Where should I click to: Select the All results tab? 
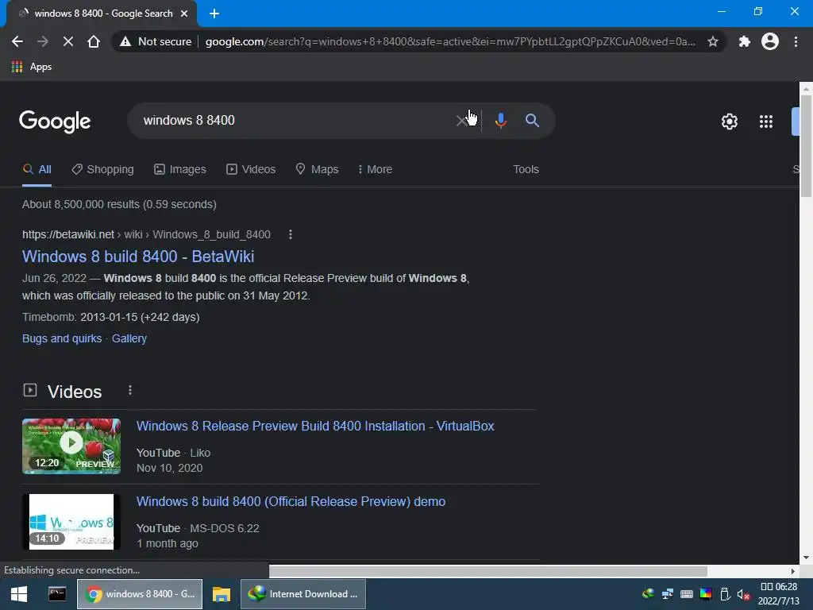[37, 170]
